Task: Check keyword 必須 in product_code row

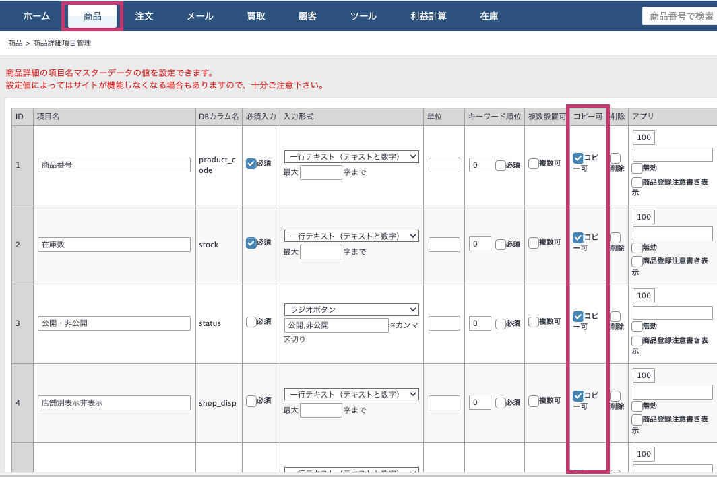Action: [500, 165]
